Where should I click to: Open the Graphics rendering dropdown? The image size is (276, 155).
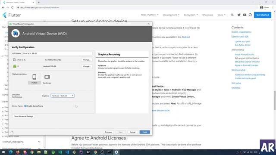[x=63, y=96]
